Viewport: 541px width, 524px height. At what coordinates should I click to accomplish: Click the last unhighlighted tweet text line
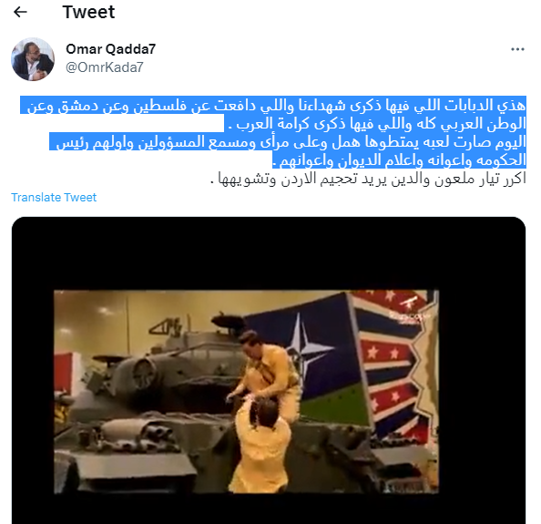click(368, 179)
